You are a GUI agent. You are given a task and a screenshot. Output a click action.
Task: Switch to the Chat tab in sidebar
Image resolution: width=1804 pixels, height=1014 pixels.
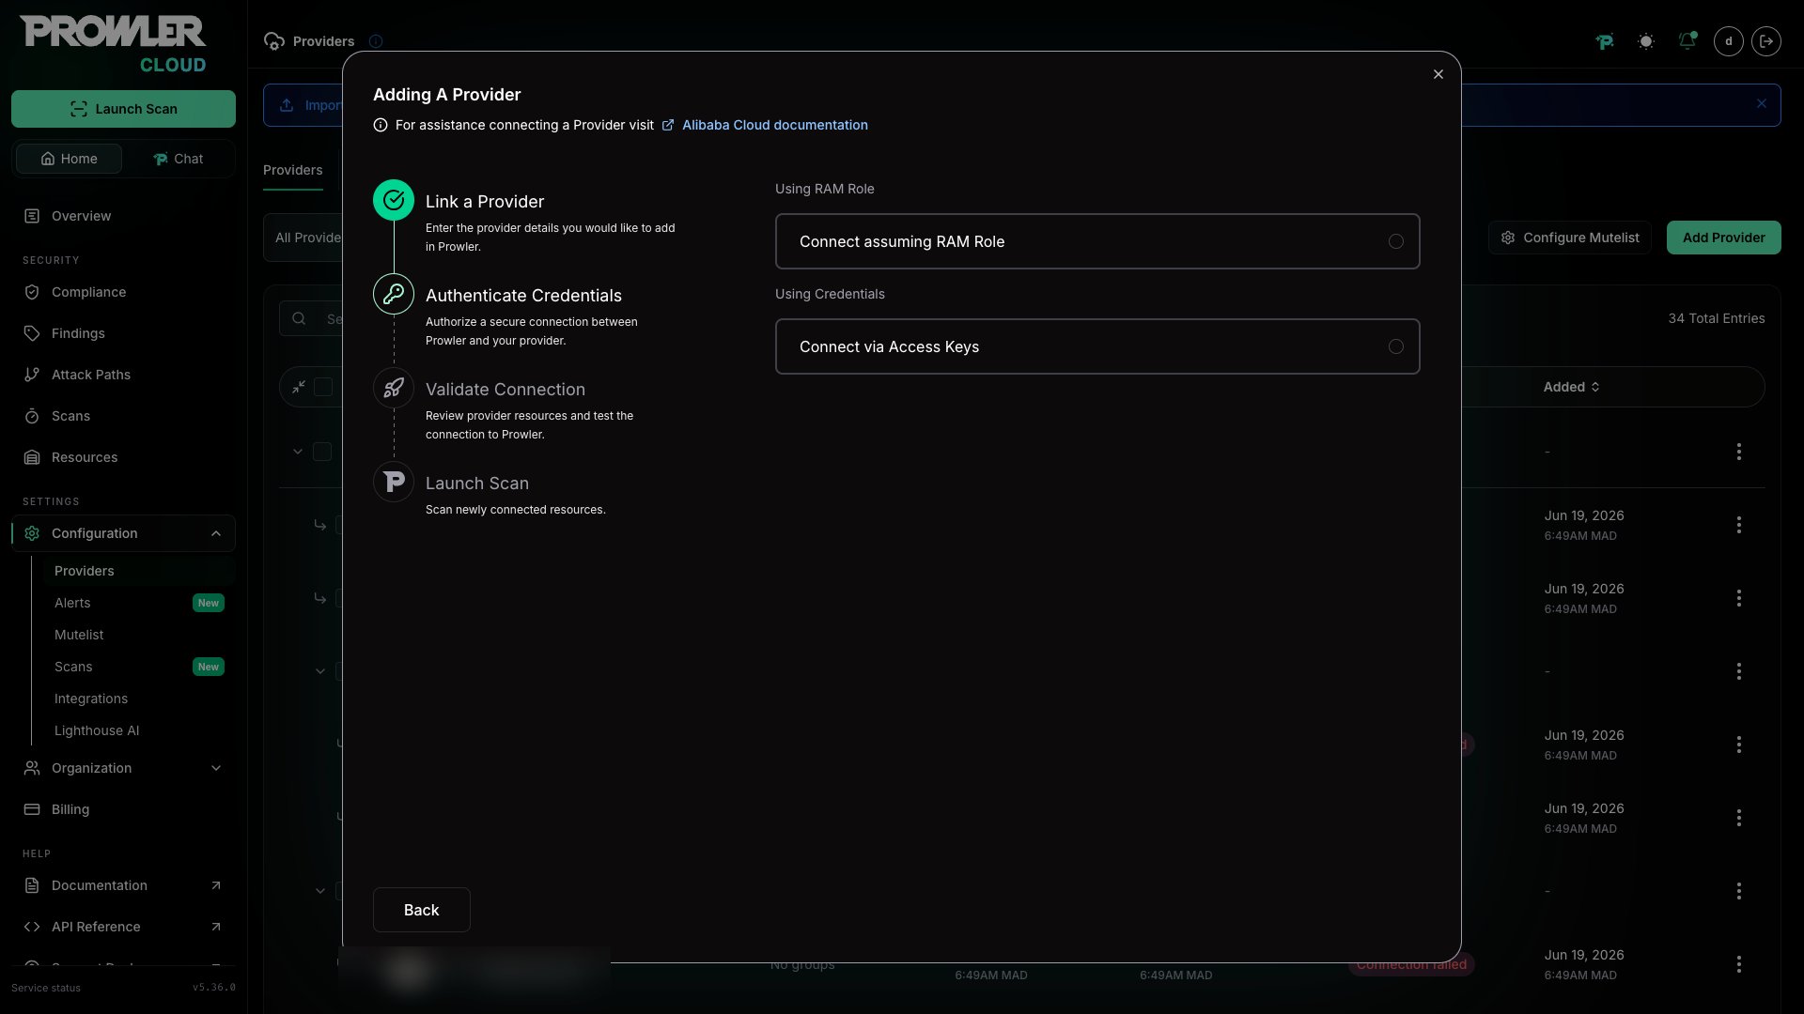coord(178,159)
